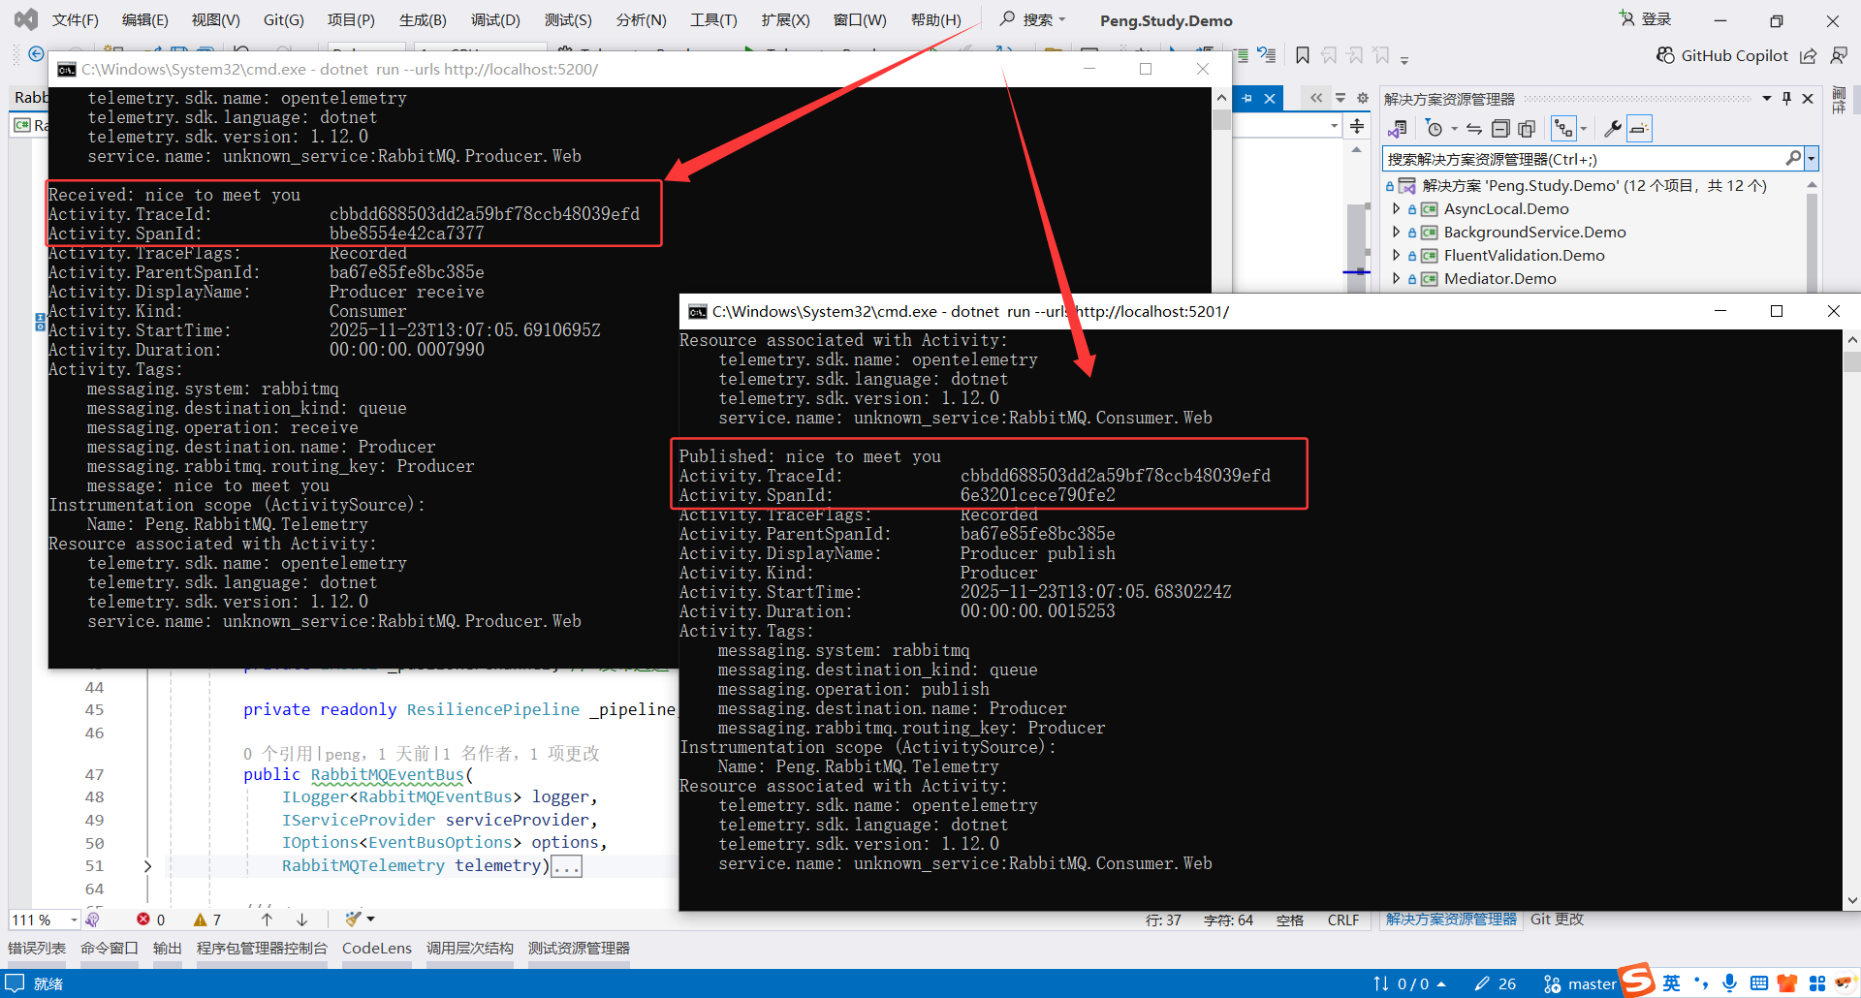Toggle the pin on the active document tab
This screenshot has height=998, width=1861.
(1247, 98)
